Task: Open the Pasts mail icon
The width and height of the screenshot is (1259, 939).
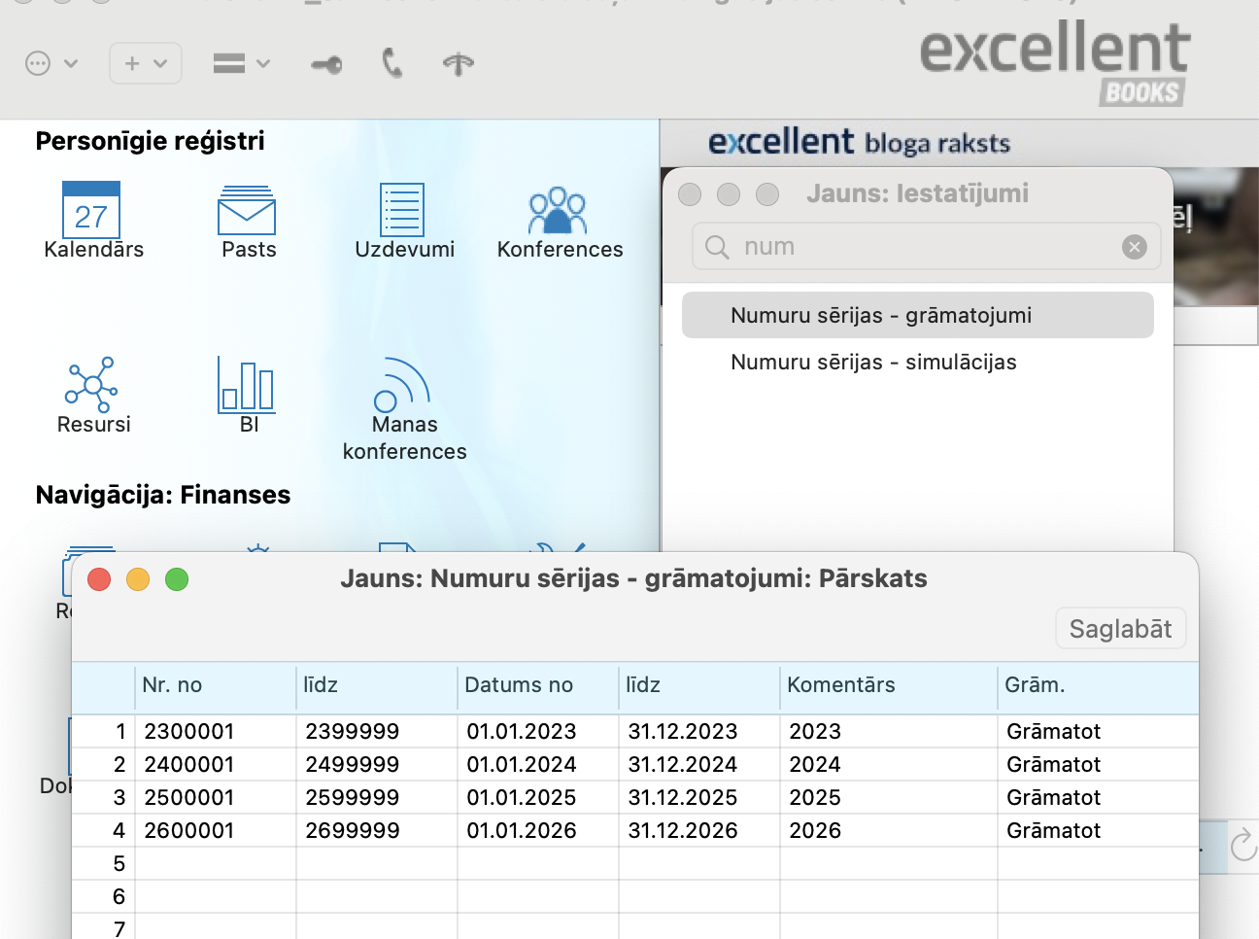Action: (247, 211)
